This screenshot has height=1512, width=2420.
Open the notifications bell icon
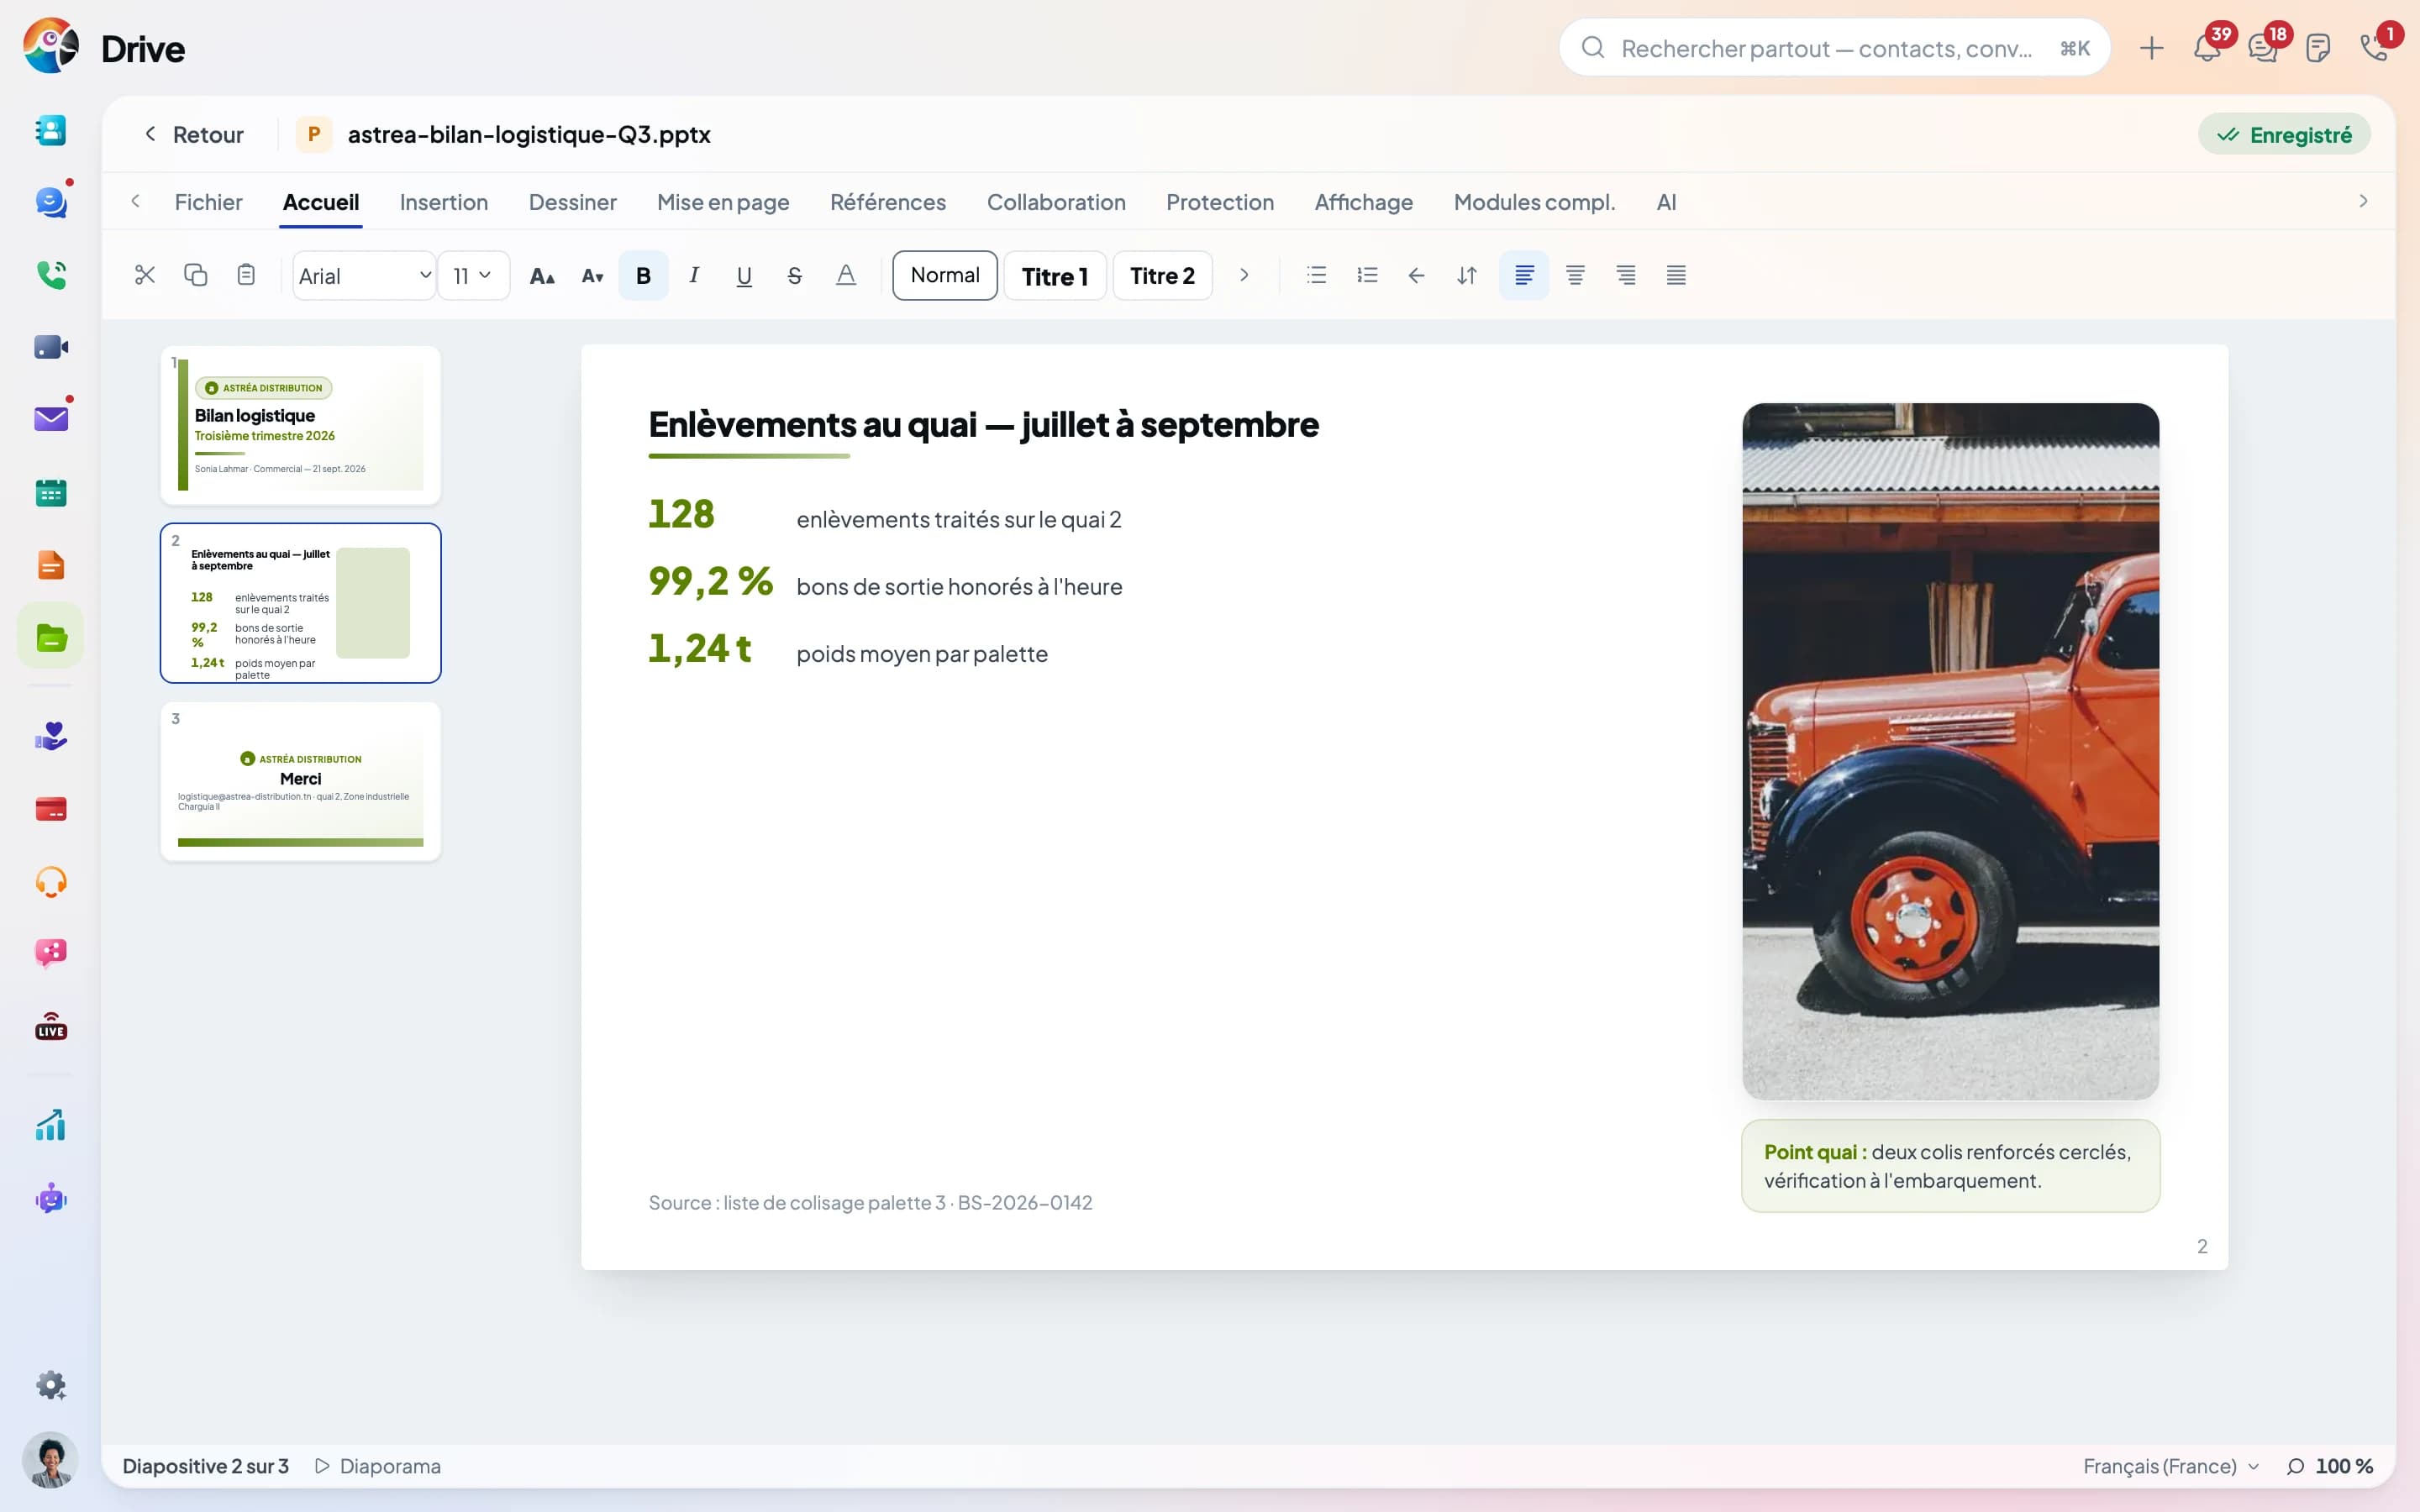2207,48
